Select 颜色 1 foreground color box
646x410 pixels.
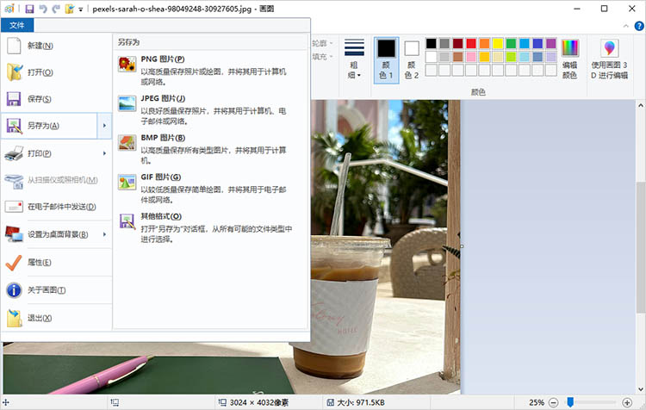(386, 59)
